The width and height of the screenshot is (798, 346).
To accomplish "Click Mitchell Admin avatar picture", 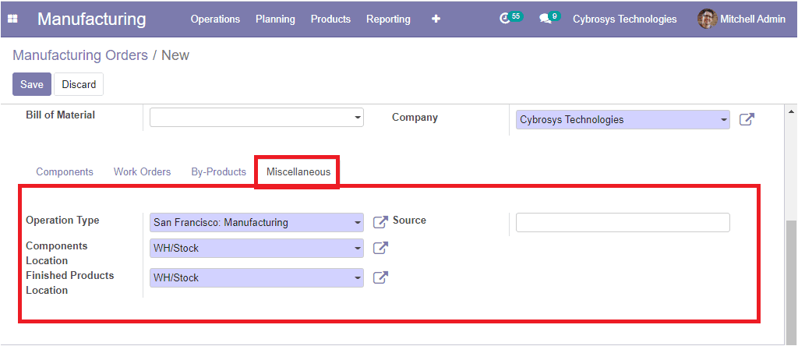I will [707, 19].
